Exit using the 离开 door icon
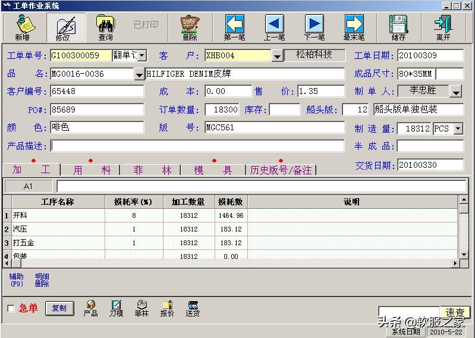This screenshot has height=338, width=475. [443, 27]
